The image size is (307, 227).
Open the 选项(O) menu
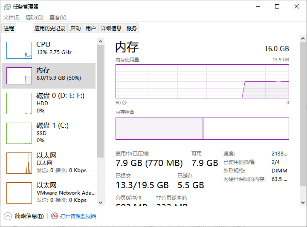tap(34, 17)
